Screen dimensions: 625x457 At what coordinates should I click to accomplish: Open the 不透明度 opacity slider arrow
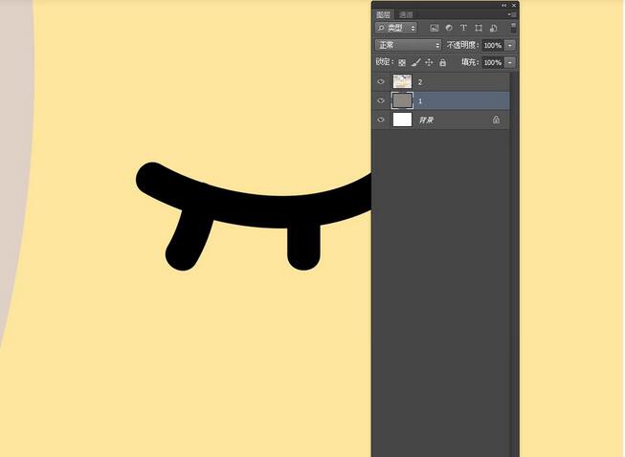click(510, 45)
